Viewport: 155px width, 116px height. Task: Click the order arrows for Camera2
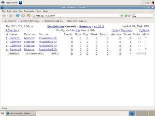[139, 42]
